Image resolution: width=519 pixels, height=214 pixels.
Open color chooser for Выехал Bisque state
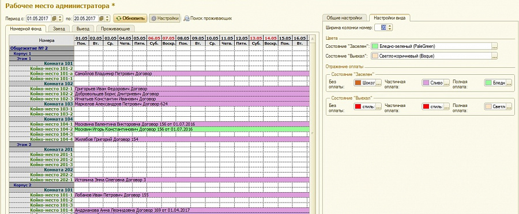point(495,56)
